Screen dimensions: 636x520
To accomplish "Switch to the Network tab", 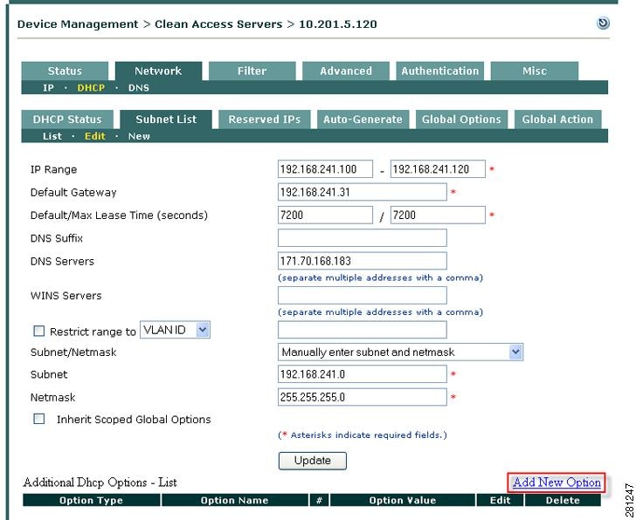I will pyautogui.click(x=158, y=71).
